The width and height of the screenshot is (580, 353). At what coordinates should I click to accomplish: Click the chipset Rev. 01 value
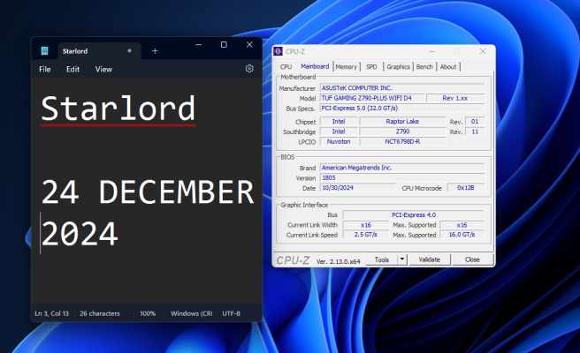(475, 122)
